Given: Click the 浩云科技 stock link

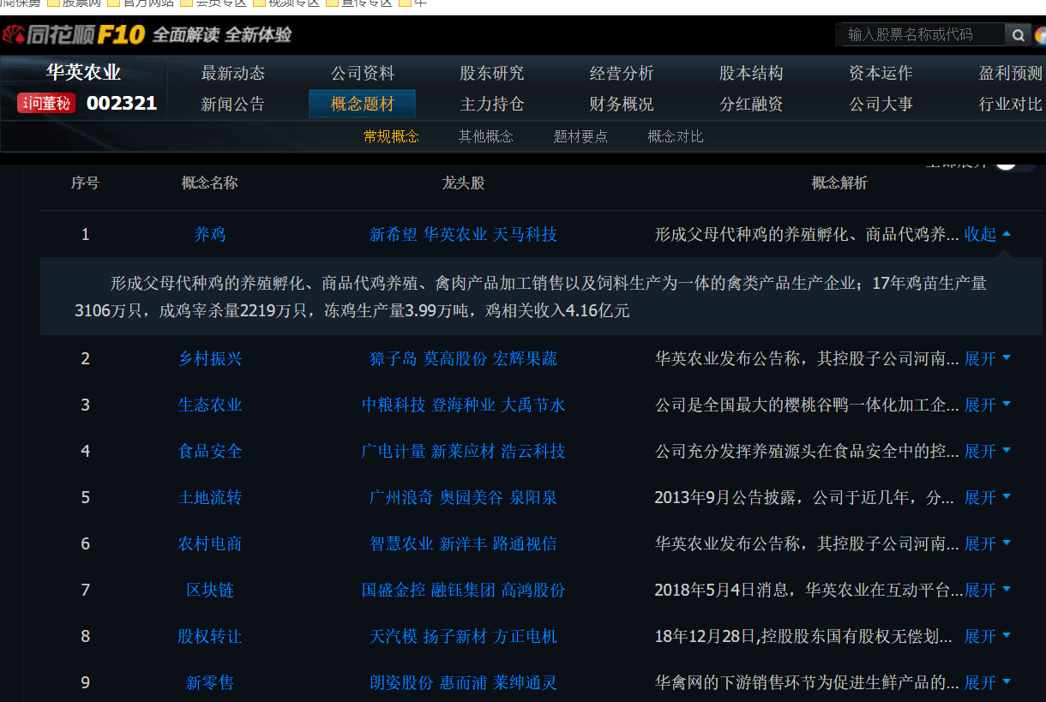Looking at the screenshot, I should (x=533, y=451).
